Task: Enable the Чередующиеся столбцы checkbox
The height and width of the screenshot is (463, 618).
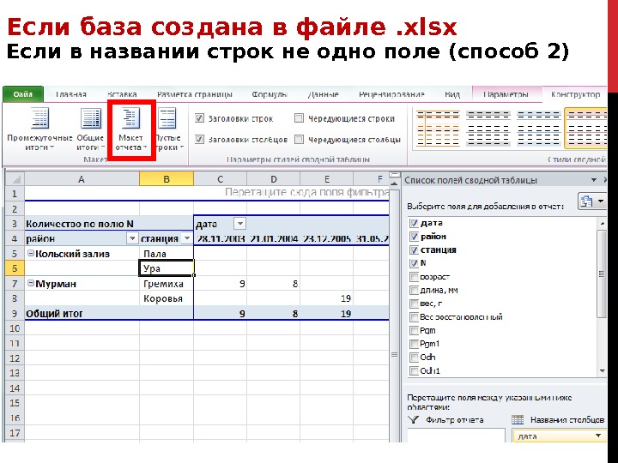Action: pos(300,140)
